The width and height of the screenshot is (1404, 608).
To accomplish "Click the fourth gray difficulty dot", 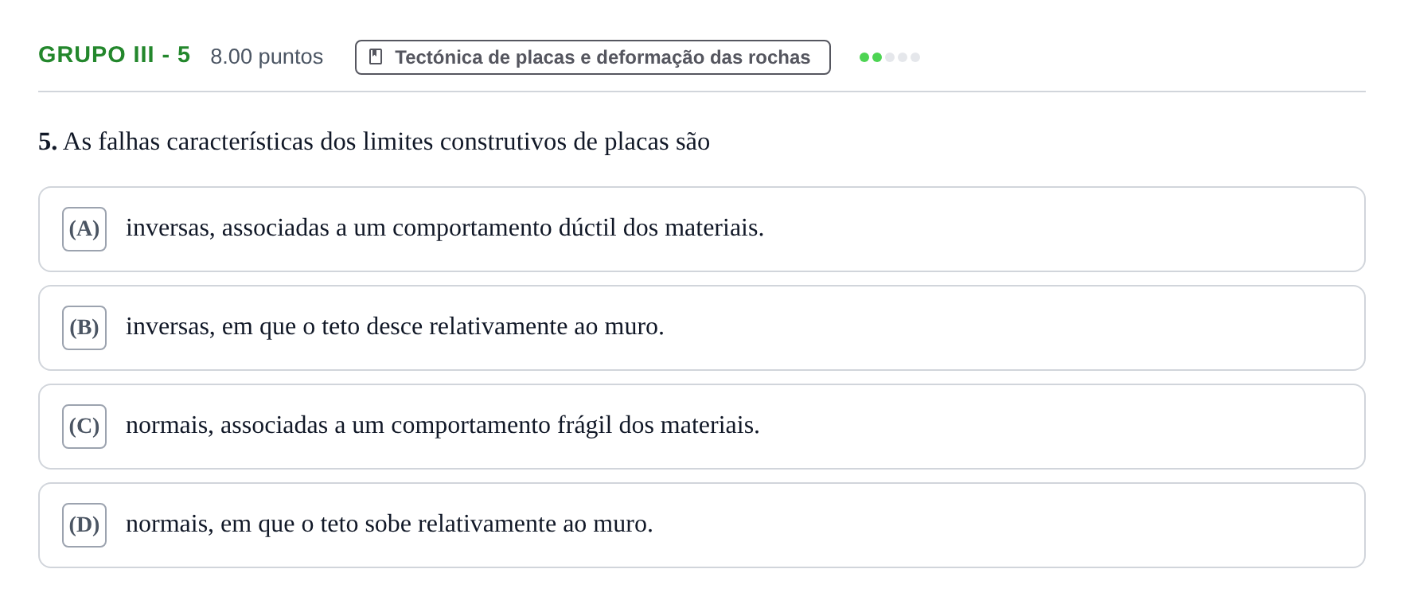I will 903,57.
